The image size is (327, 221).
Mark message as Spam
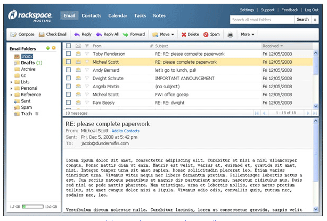[x=211, y=35]
